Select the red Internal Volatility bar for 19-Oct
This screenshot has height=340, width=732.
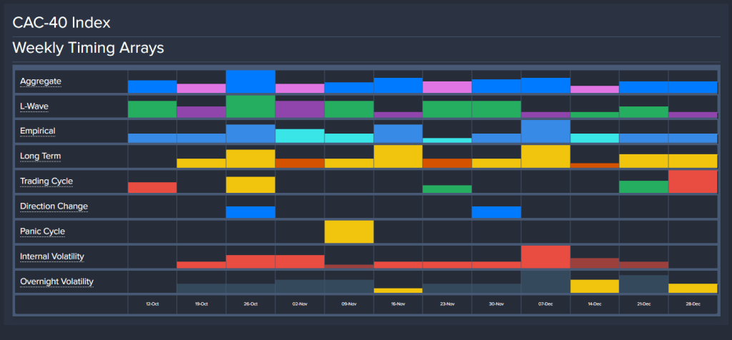tap(201, 265)
